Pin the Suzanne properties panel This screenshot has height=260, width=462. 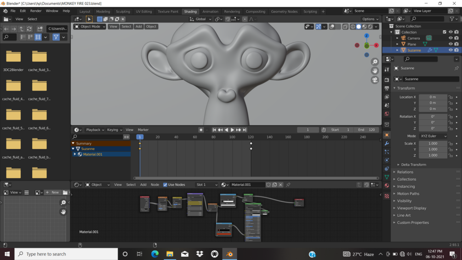456,68
